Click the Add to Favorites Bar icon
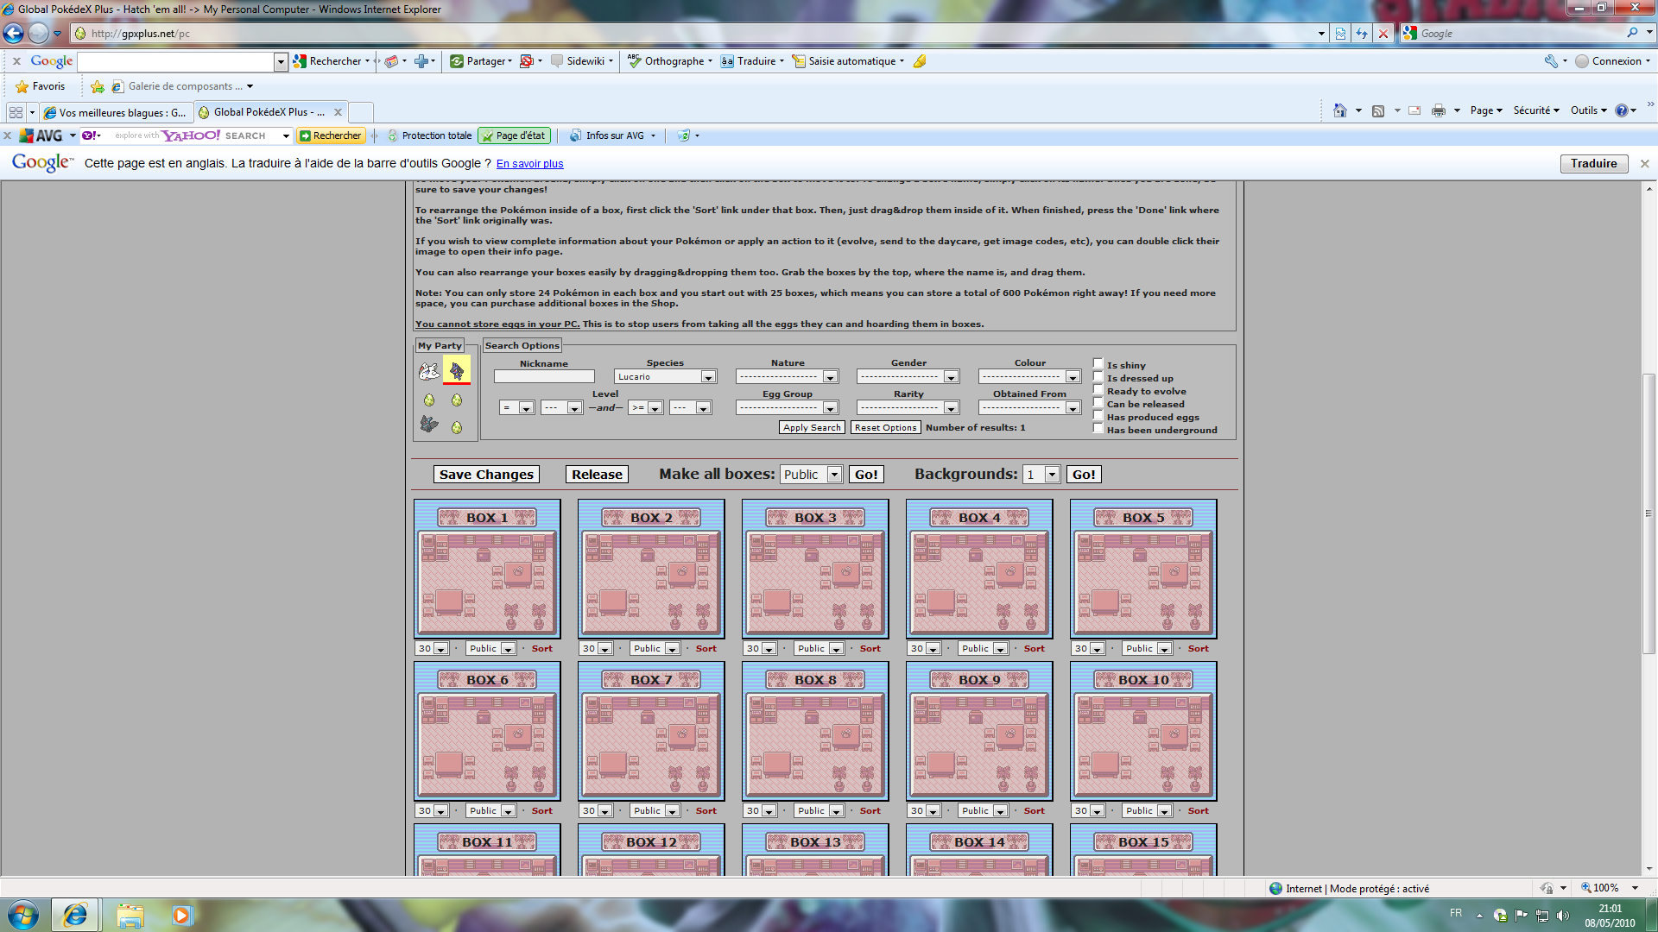 [x=98, y=86]
